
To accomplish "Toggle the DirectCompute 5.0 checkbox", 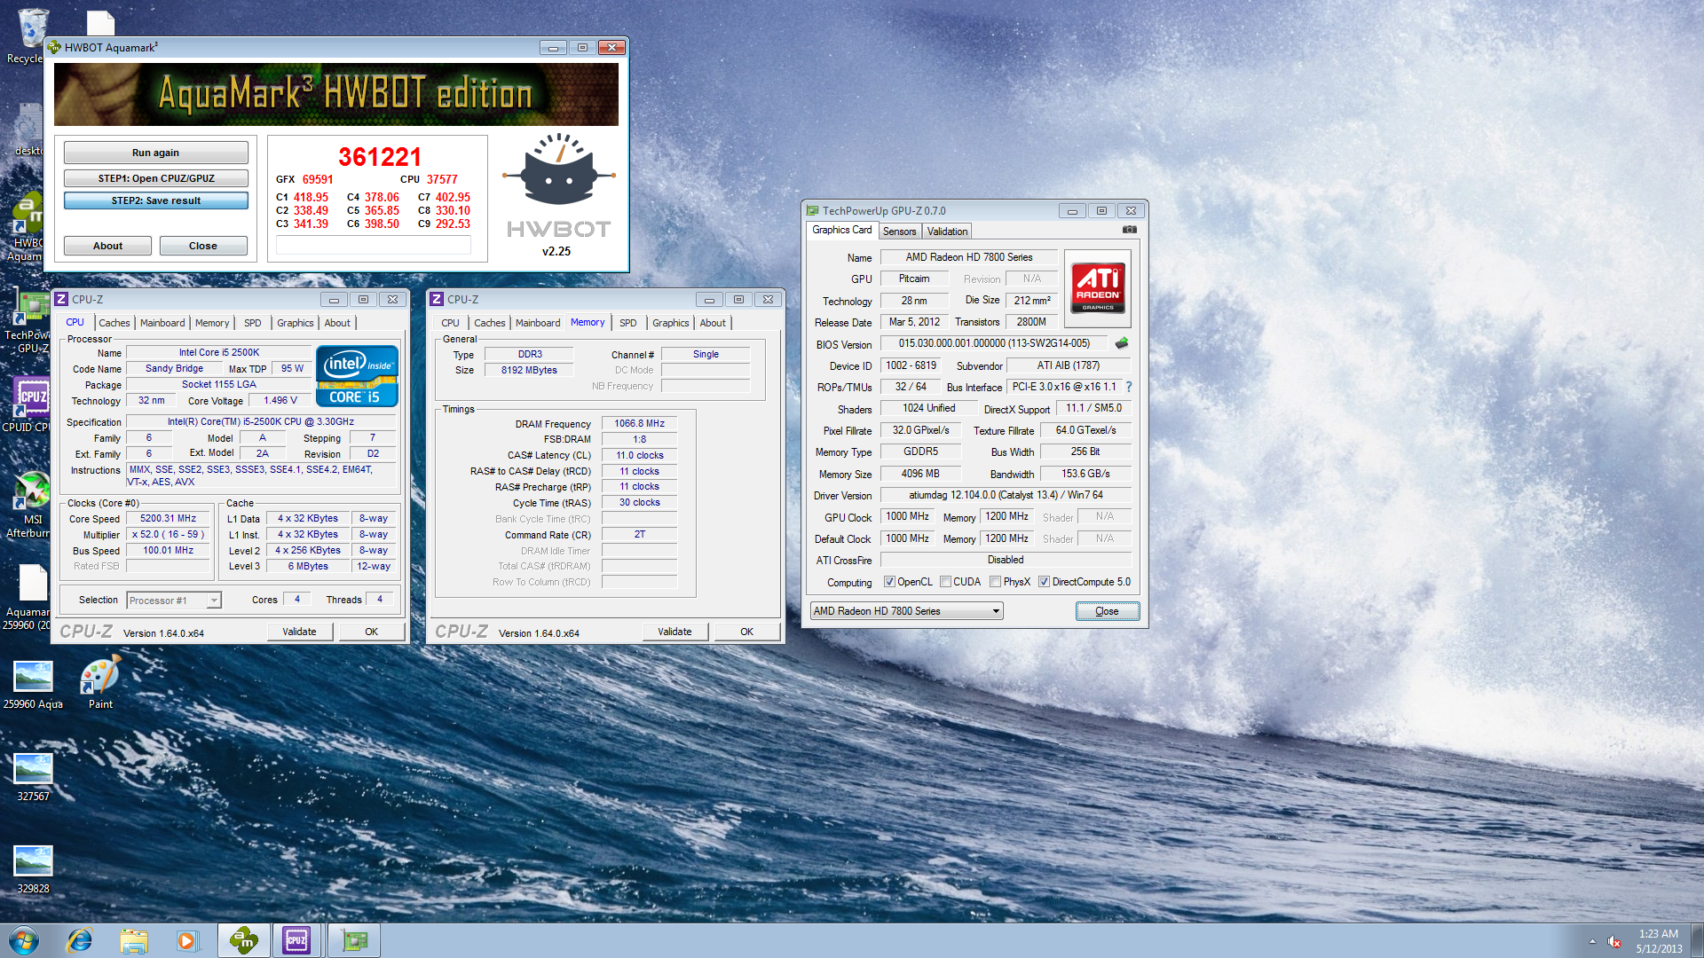I will click(1045, 582).
